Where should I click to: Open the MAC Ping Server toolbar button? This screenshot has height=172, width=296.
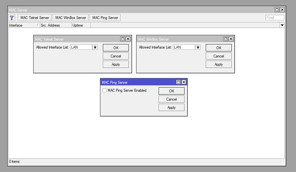[x=105, y=18]
